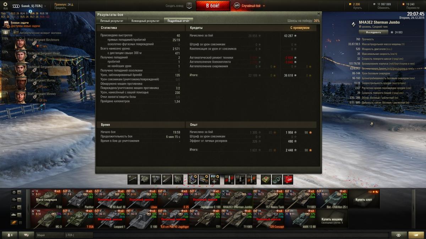
Task: Select the Detailed report tab
Action: point(178,21)
